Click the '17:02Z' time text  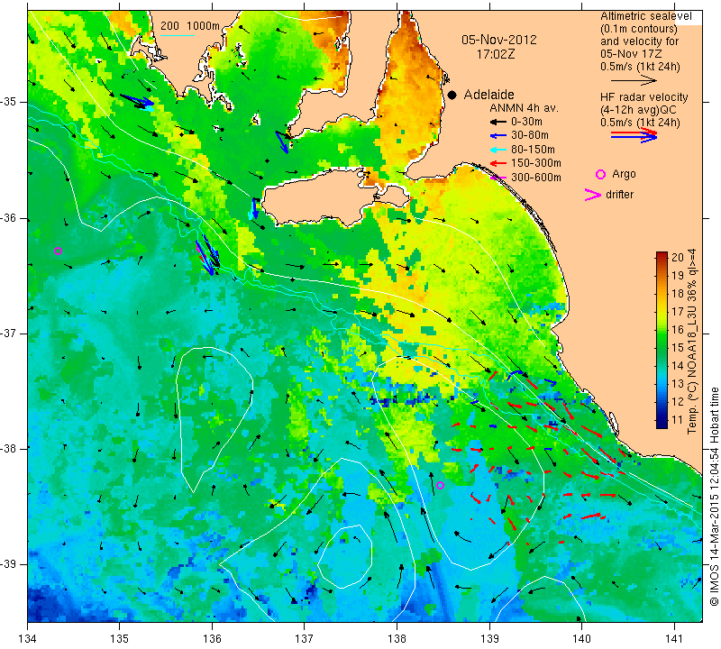pos(496,54)
